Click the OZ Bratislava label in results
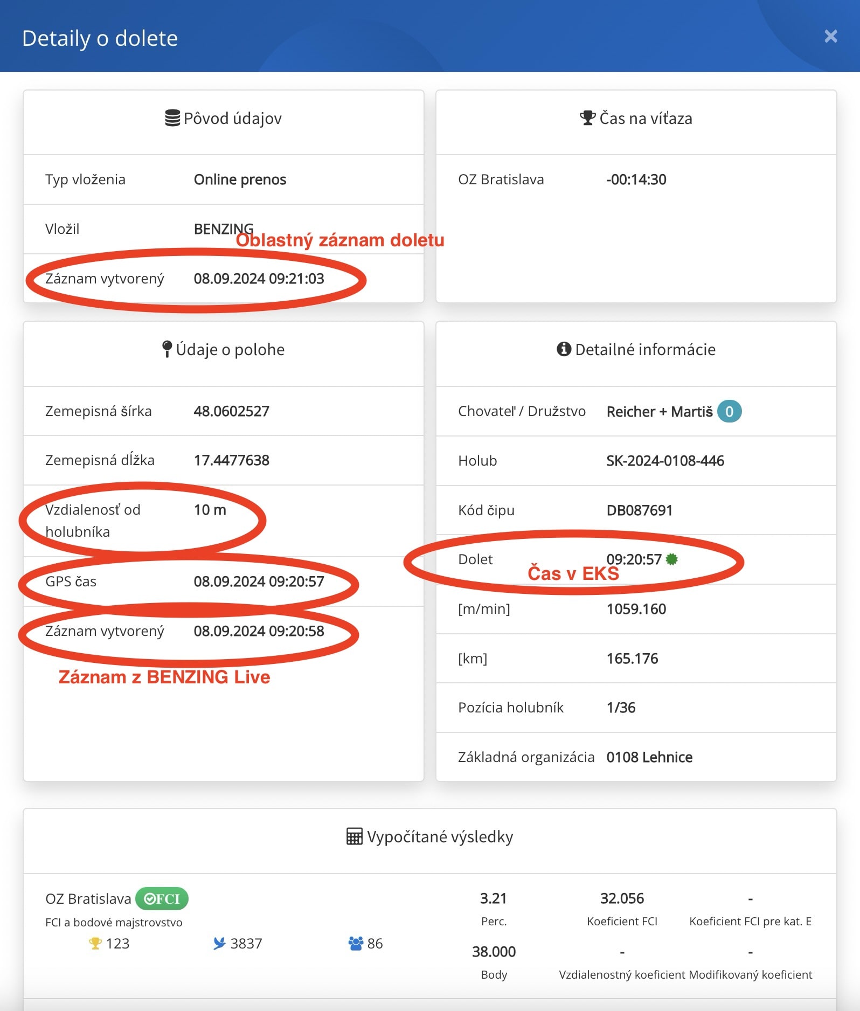Viewport: 860px width, 1011px height. click(x=88, y=898)
